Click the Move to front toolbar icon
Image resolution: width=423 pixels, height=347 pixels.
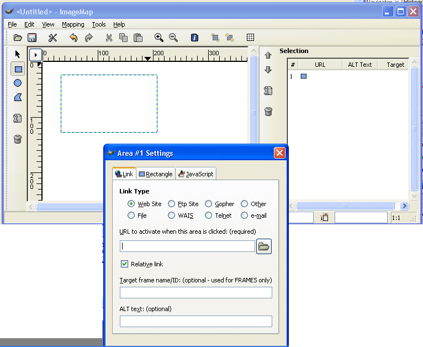215,38
